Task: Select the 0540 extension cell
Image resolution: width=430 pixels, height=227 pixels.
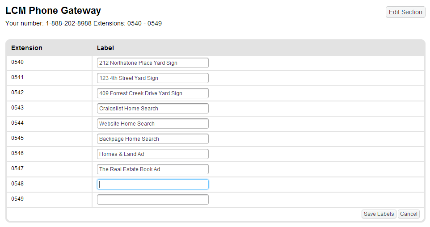Action: click(x=17, y=62)
